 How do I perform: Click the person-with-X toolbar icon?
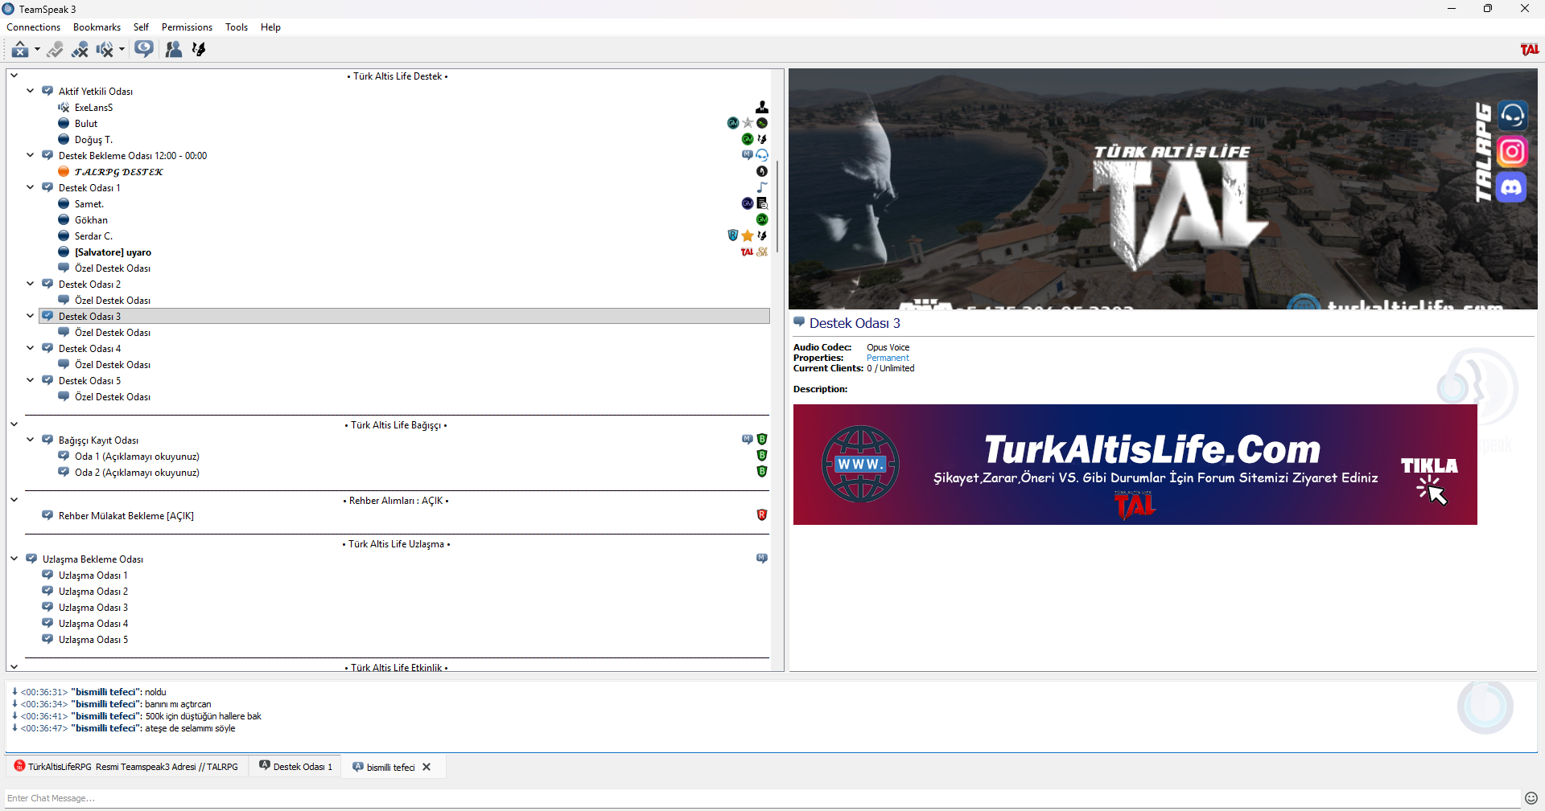80,50
